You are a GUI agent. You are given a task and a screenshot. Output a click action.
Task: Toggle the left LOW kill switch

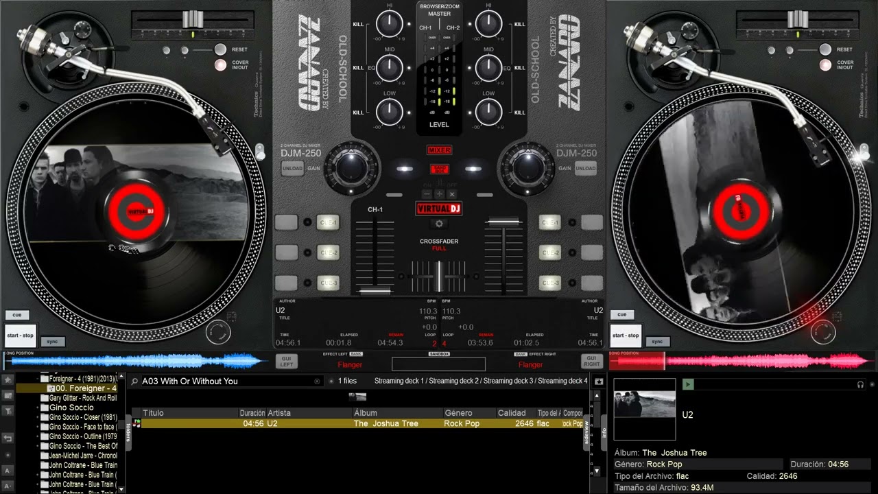pos(358,112)
